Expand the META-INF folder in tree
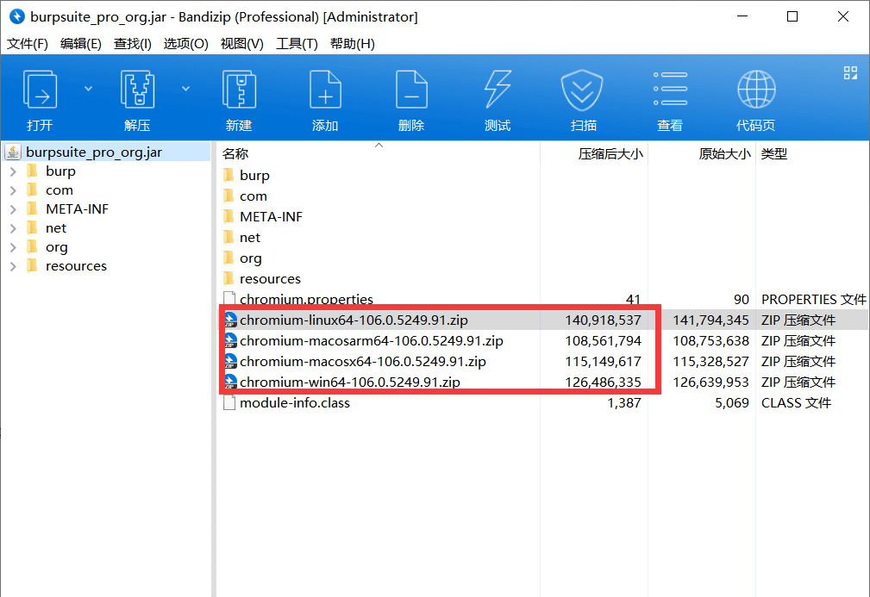Screen dimensions: 870x597 (13, 209)
